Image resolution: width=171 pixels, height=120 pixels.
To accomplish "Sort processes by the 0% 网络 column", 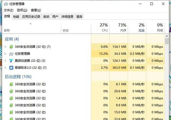I will [155, 28].
